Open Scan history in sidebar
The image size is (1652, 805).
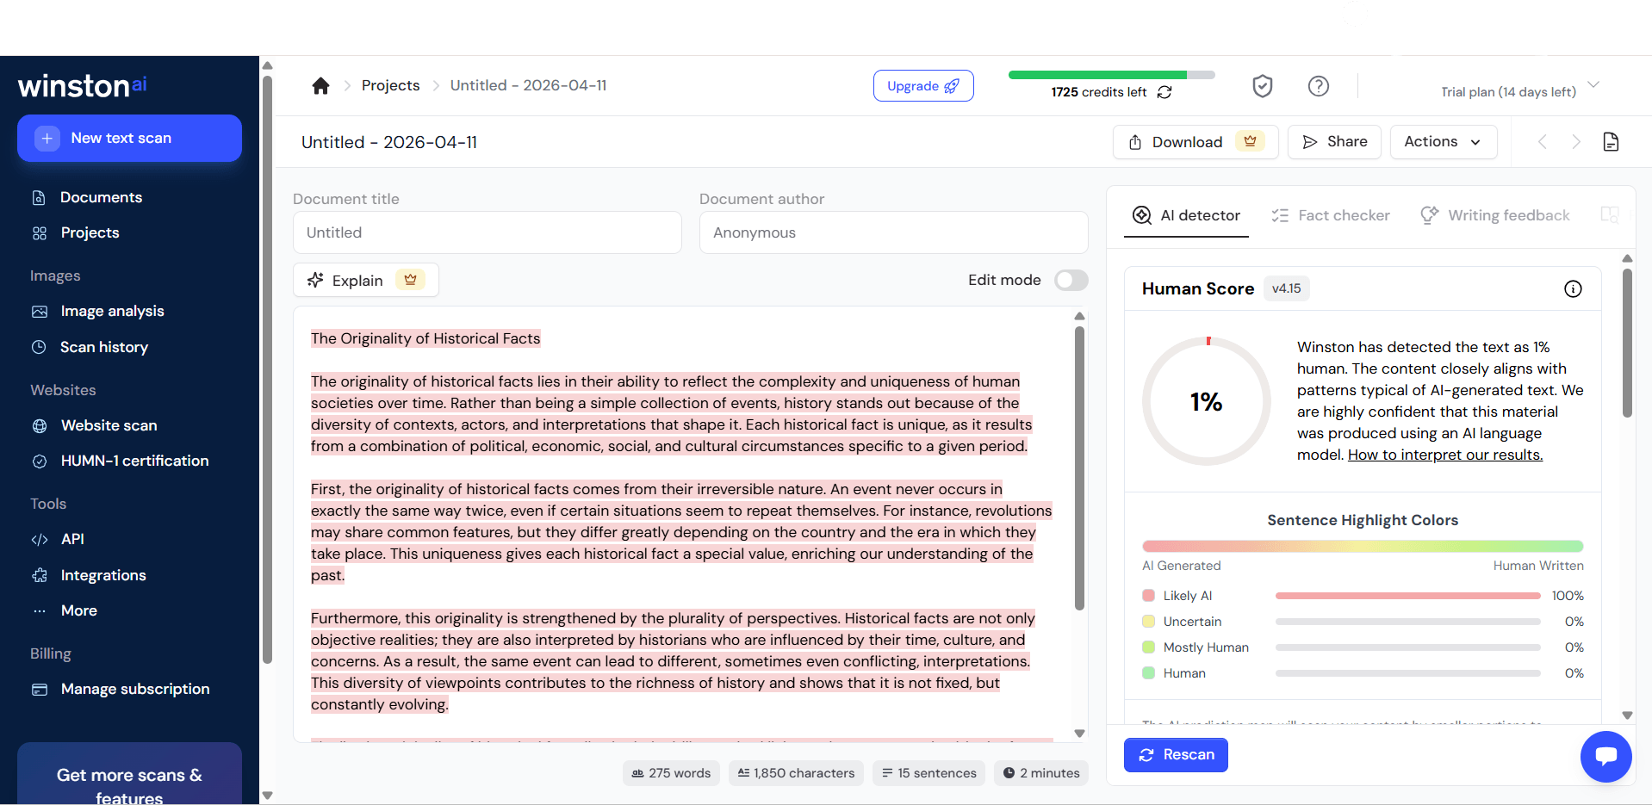(x=104, y=347)
